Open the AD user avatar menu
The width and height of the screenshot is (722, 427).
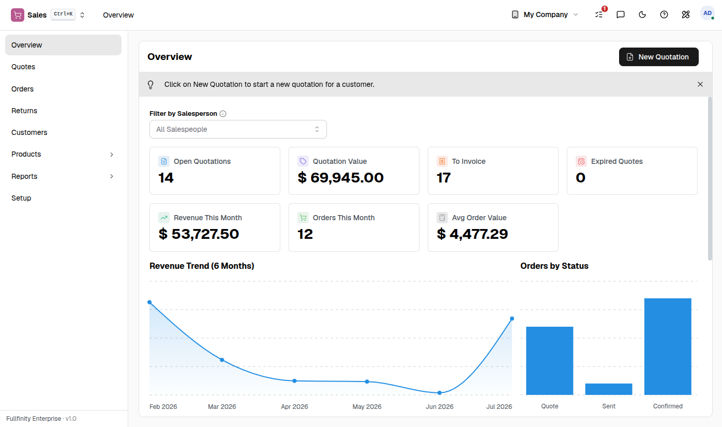tap(708, 13)
